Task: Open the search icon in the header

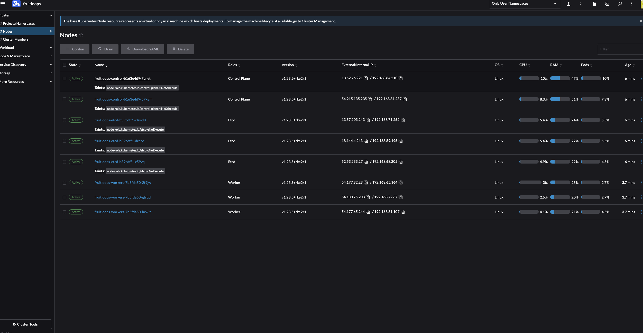Action: tap(620, 4)
